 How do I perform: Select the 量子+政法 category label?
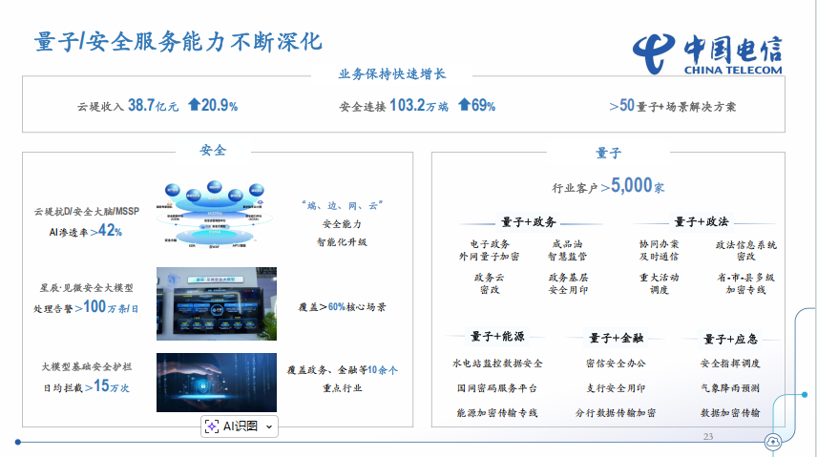pos(701,221)
